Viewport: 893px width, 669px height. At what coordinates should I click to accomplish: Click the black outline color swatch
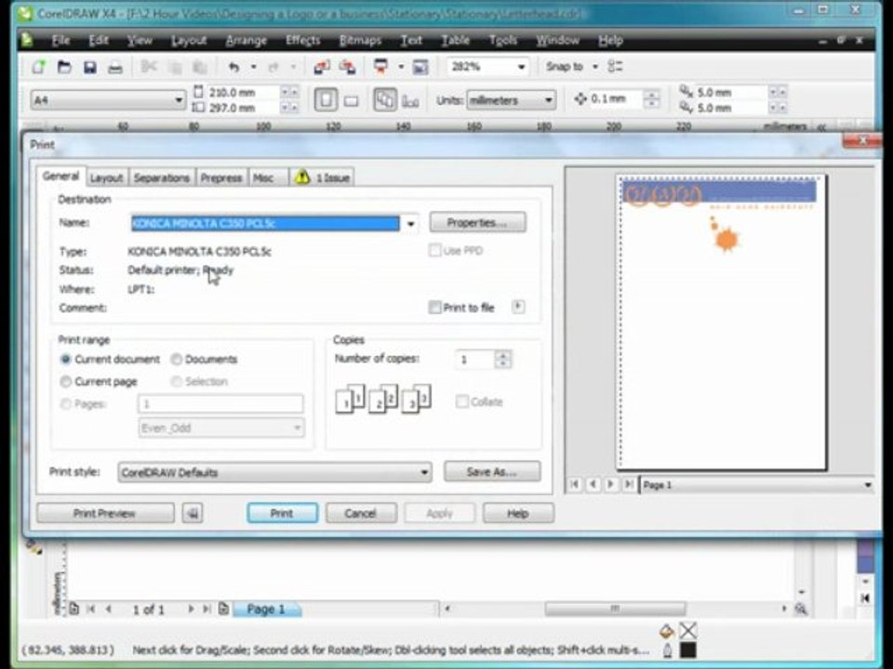688,650
